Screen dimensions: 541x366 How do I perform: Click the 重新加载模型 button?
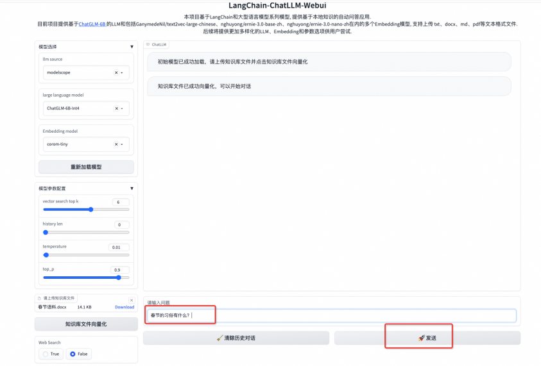click(86, 167)
